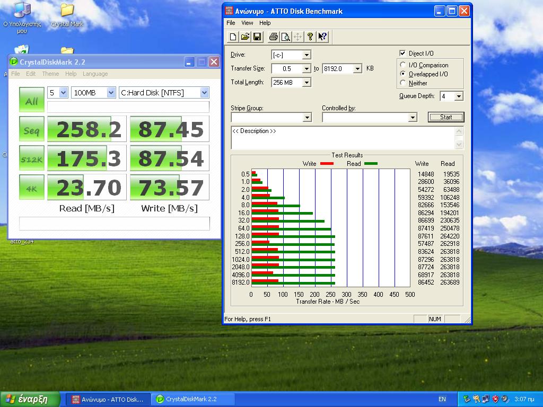The image size is (543, 407).
Task: Open CrystalDiskMark's File menu
Action: click(x=15, y=74)
